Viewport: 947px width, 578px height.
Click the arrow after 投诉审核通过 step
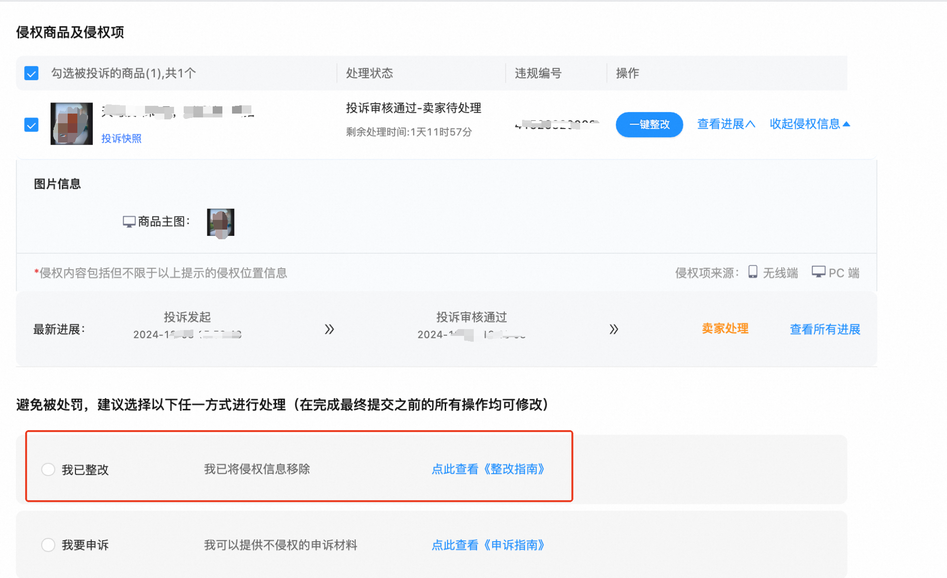613,329
